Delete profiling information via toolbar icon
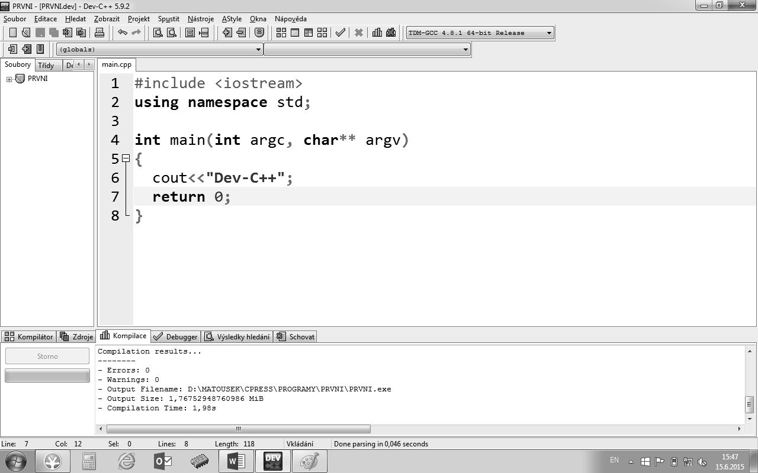Image resolution: width=758 pixels, height=473 pixels. 391,33
